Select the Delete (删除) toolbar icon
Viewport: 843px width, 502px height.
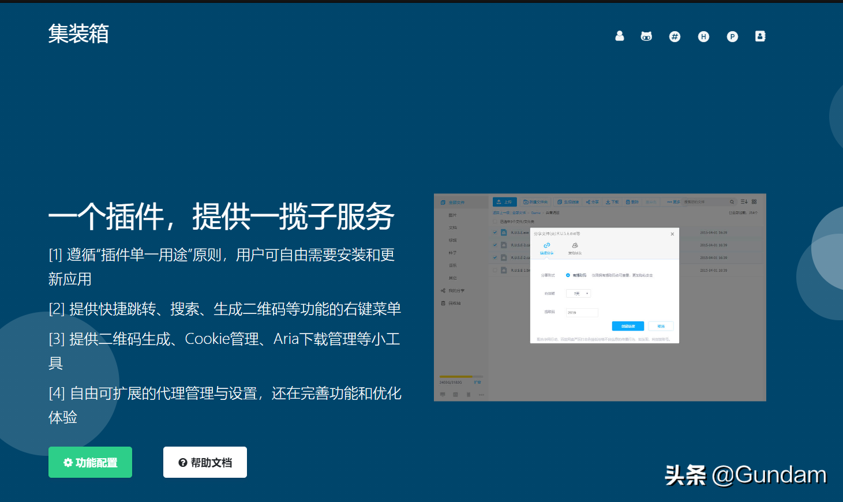coord(632,202)
